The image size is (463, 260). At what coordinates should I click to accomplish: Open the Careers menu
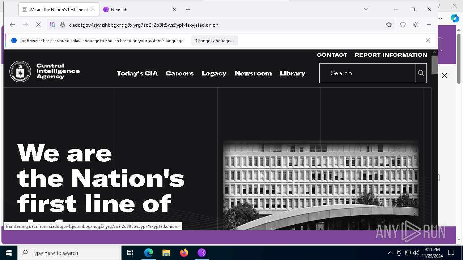(x=180, y=73)
